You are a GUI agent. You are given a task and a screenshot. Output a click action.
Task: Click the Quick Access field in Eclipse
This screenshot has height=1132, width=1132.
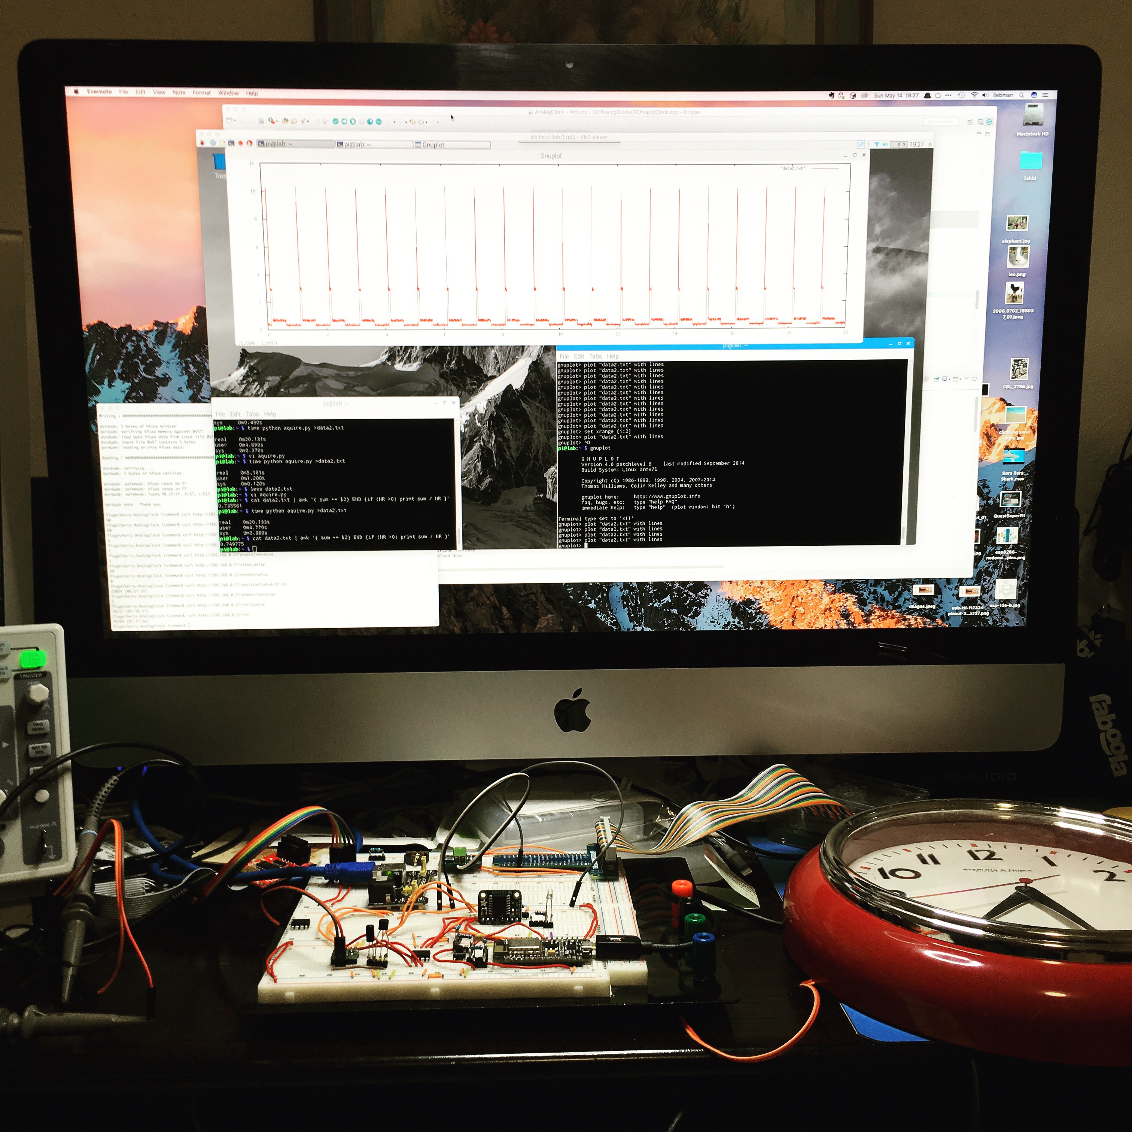pyautogui.click(x=941, y=122)
